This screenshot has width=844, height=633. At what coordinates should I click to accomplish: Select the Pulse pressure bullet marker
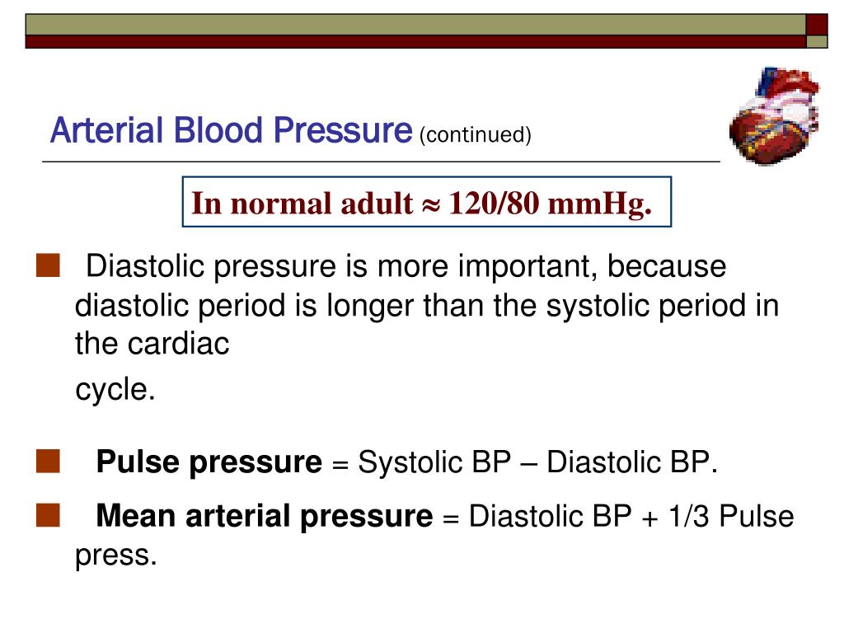click(x=48, y=462)
